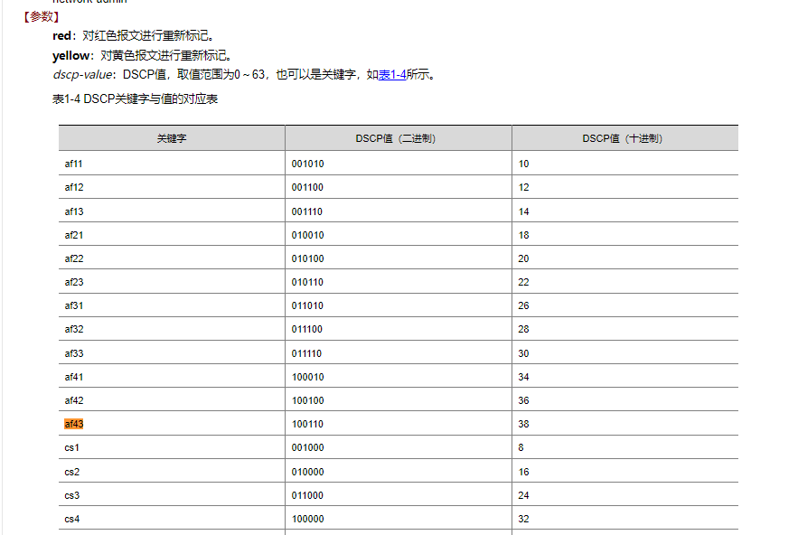798x535 pixels.
Task: Click binary value 100000
Action: coord(307,520)
